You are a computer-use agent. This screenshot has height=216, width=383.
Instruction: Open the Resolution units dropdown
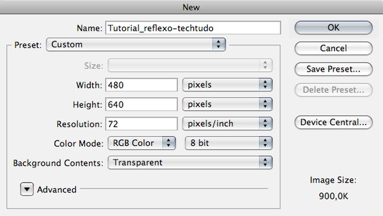(227, 124)
